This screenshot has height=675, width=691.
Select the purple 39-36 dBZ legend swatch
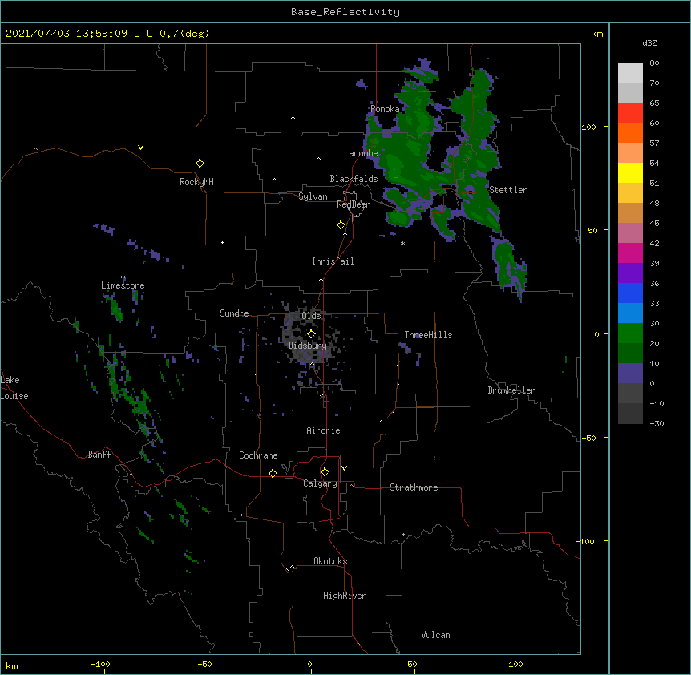tap(630, 273)
